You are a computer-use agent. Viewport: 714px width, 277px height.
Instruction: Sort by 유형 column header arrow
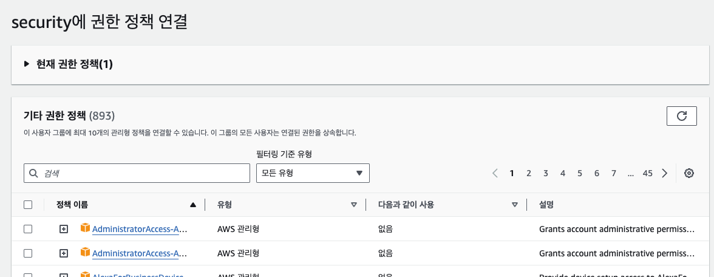click(354, 205)
